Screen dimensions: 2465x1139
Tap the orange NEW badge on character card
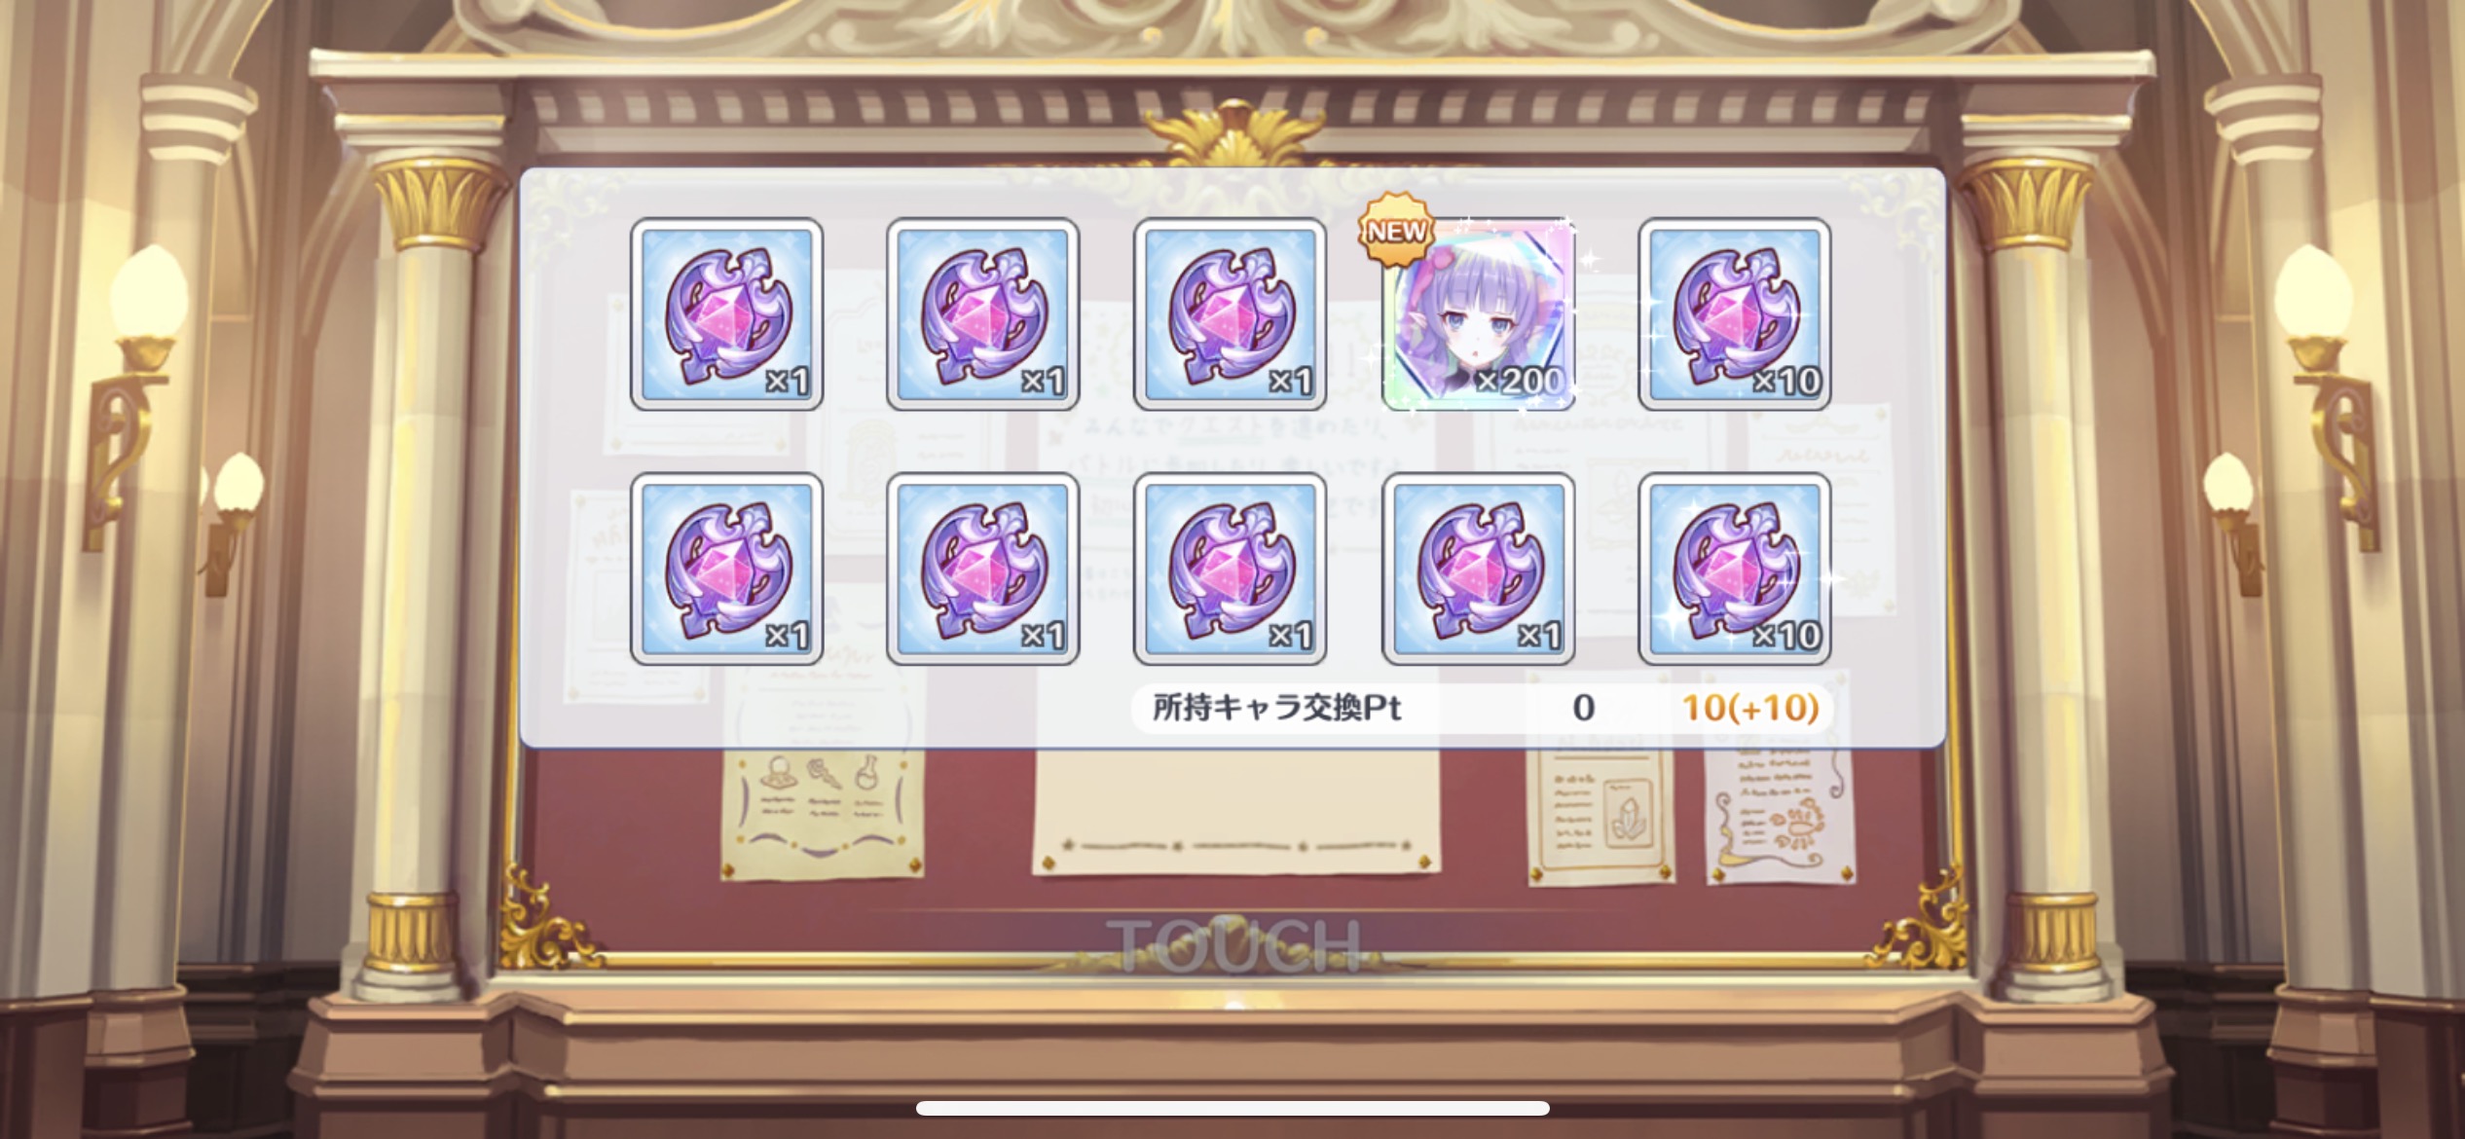pos(1396,231)
